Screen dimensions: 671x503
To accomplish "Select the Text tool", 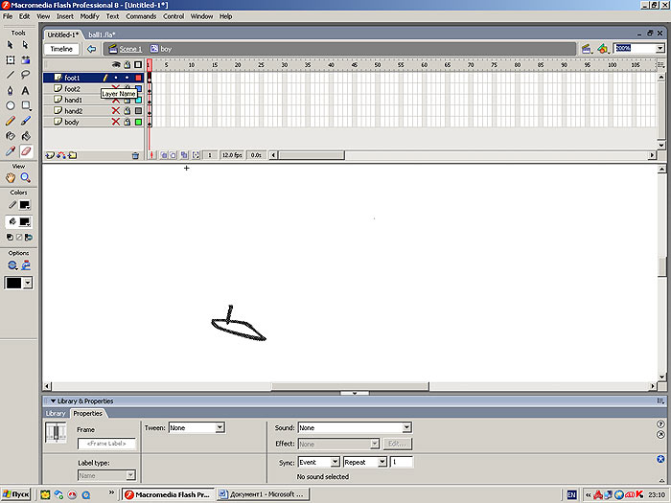I will [26, 90].
